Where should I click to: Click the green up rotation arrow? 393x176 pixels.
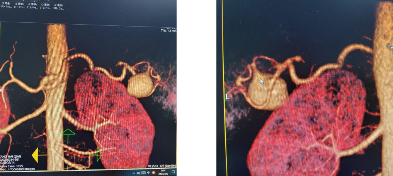click(68, 134)
